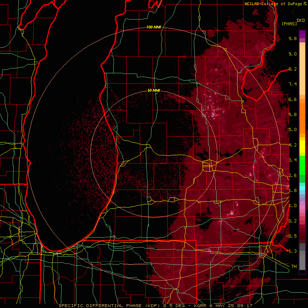The image size is (308, 308).
Task: Click the TH threshold label
Action: point(294,267)
